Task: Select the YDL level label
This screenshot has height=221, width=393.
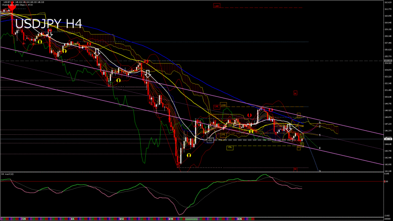Action: (x=230, y=147)
